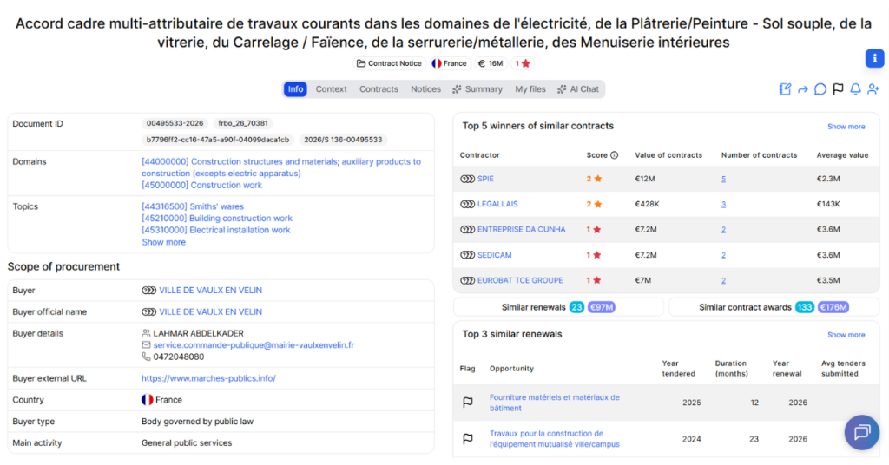
Task: Open the AI Chat tab
Action: tap(577, 88)
